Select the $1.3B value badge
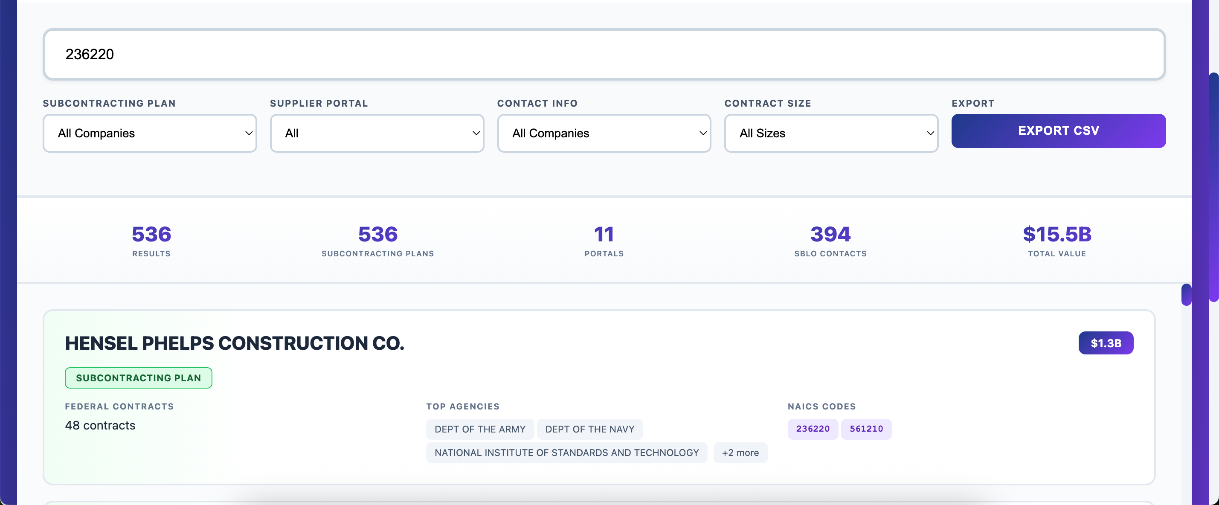The height and width of the screenshot is (505, 1219). pyautogui.click(x=1106, y=343)
